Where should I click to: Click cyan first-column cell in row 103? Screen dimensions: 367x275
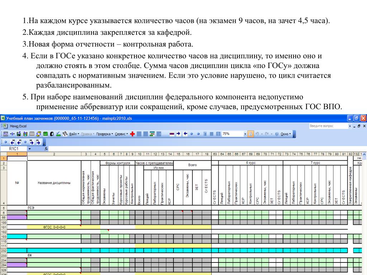pyautogui.click(x=17, y=236)
